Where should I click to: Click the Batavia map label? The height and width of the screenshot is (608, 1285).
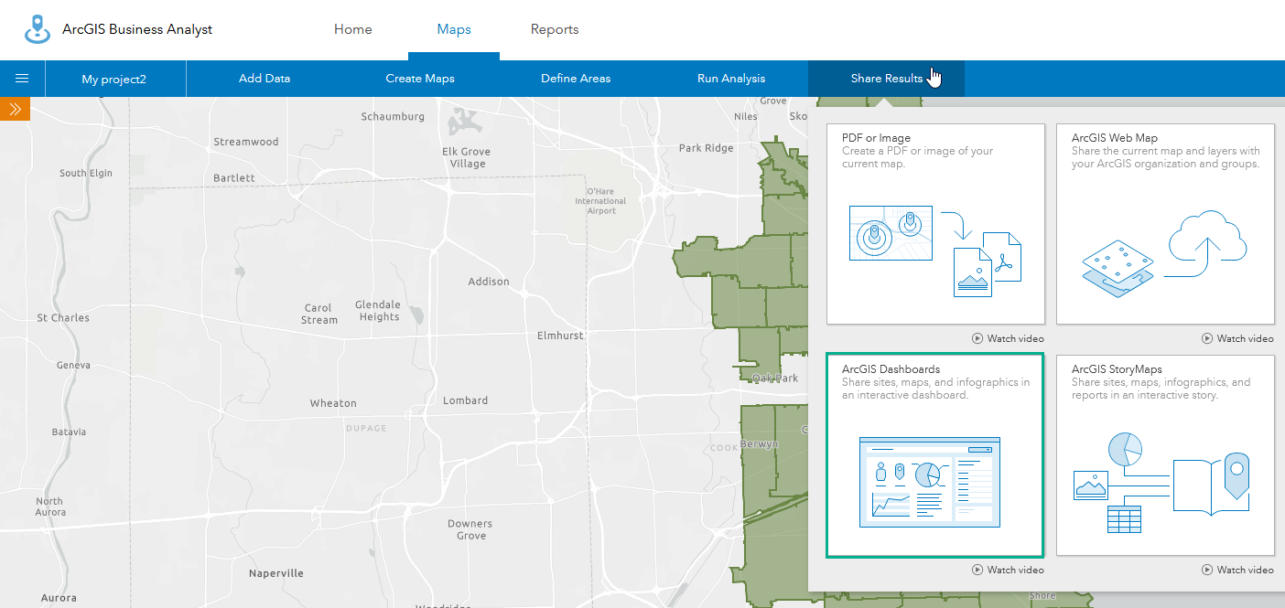coord(69,432)
